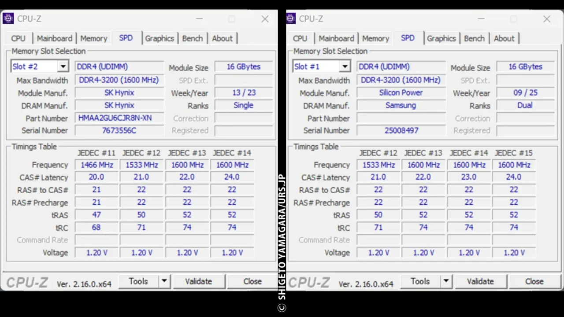
Task: Click Ranks Single value in left window
Action: 244,105
